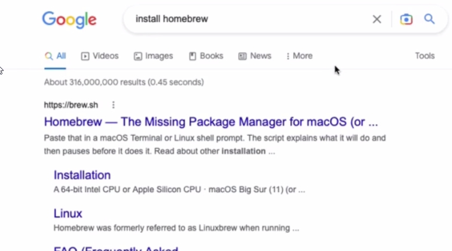Image resolution: width=452 pixels, height=251 pixels.
Task: Open three-dot menu next to brew.sh
Action: 113,105
